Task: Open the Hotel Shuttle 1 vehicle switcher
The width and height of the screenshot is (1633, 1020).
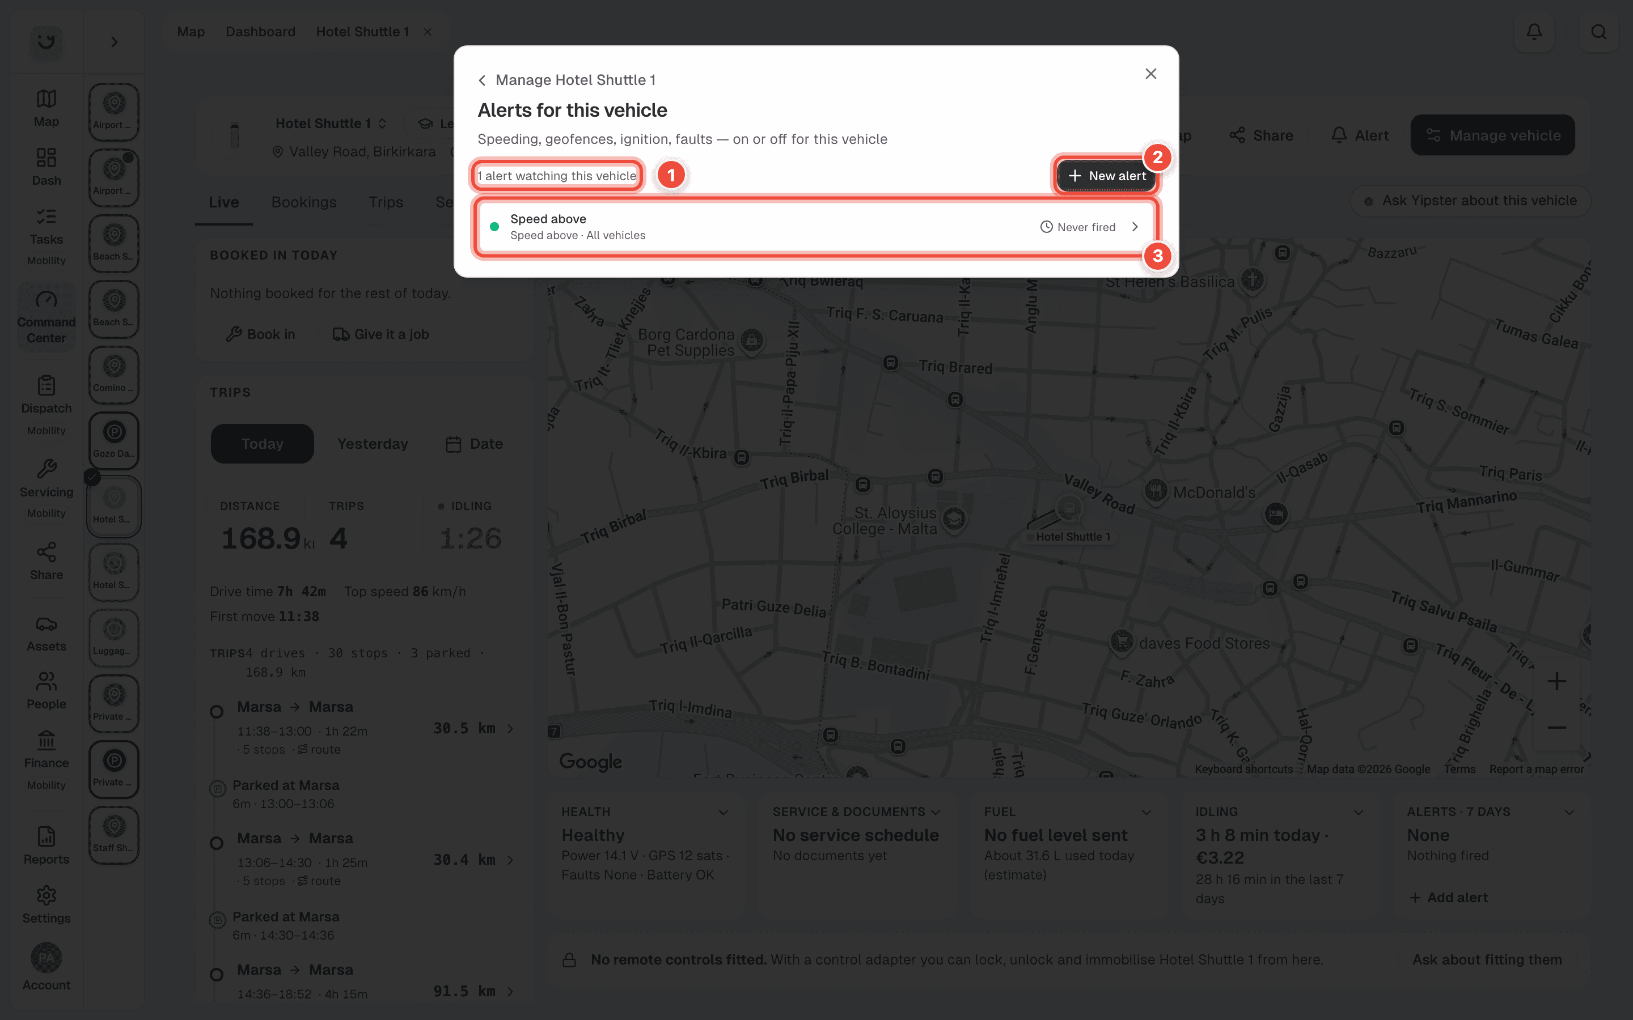Action: click(331, 124)
